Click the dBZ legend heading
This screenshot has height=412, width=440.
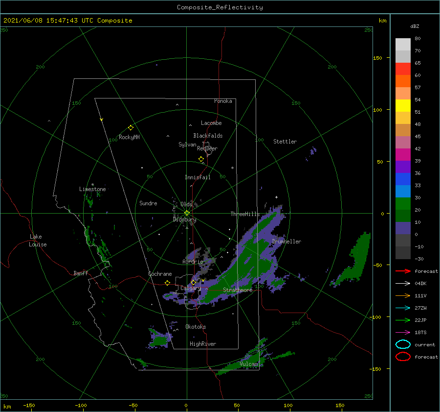(x=415, y=26)
